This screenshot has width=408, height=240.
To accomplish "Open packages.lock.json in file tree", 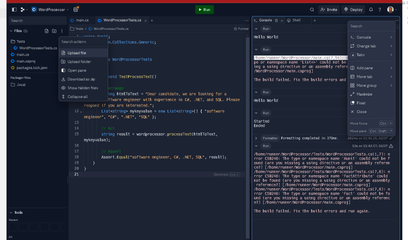I will pos(29,68).
